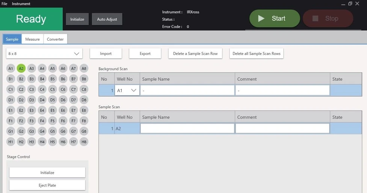This screenshot has width=367, height=193.
Task: Switch to the Measure tab
Action: coord(33,39)
